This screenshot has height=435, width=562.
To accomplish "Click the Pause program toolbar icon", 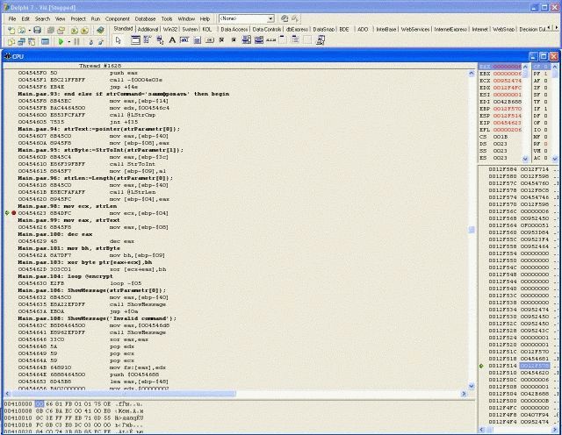I will 76,42.
